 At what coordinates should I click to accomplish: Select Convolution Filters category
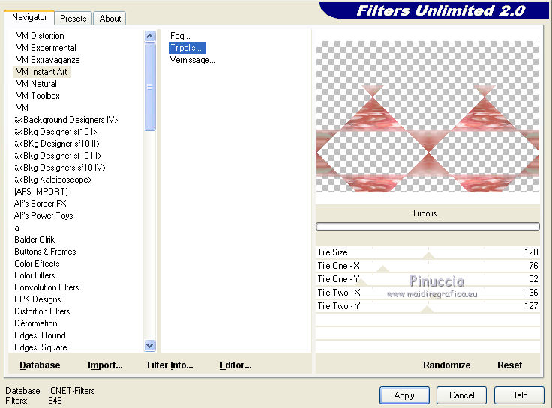click(46, 287)
